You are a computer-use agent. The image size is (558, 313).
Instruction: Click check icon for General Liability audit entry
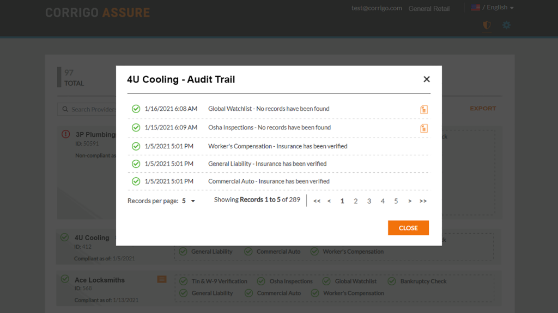click(136, 164)
